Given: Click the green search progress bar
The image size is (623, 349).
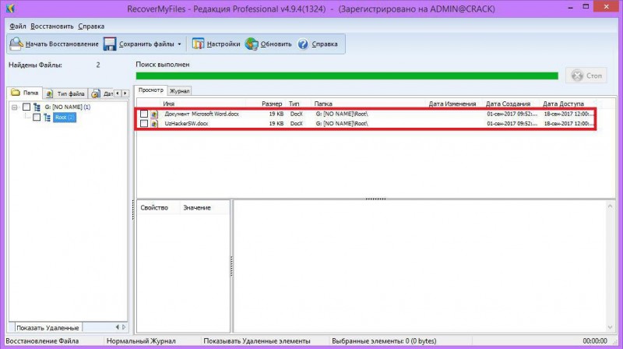Looking at the screenshot, I should pyautogui.click(x=347, y=76).
